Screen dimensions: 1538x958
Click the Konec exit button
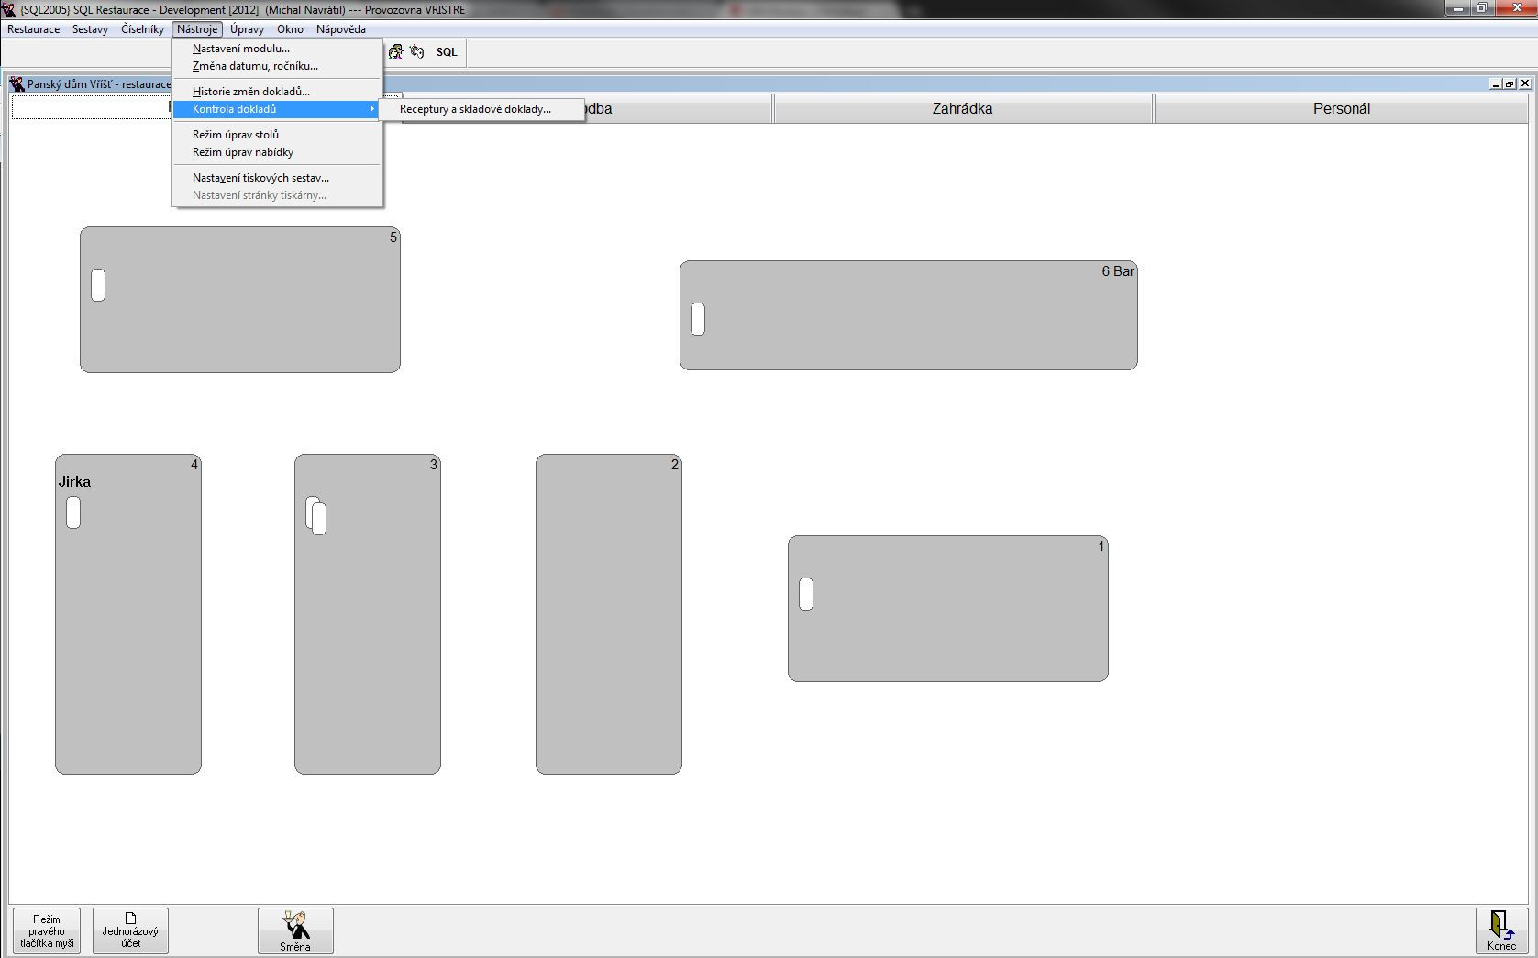click(x=1501, y=931)
